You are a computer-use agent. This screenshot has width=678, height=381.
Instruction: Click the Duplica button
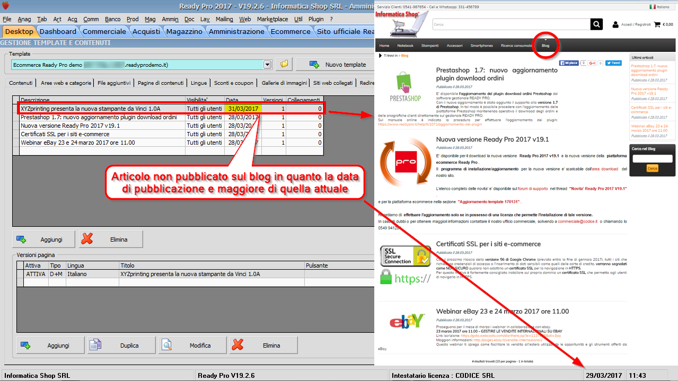coord(121,345)
